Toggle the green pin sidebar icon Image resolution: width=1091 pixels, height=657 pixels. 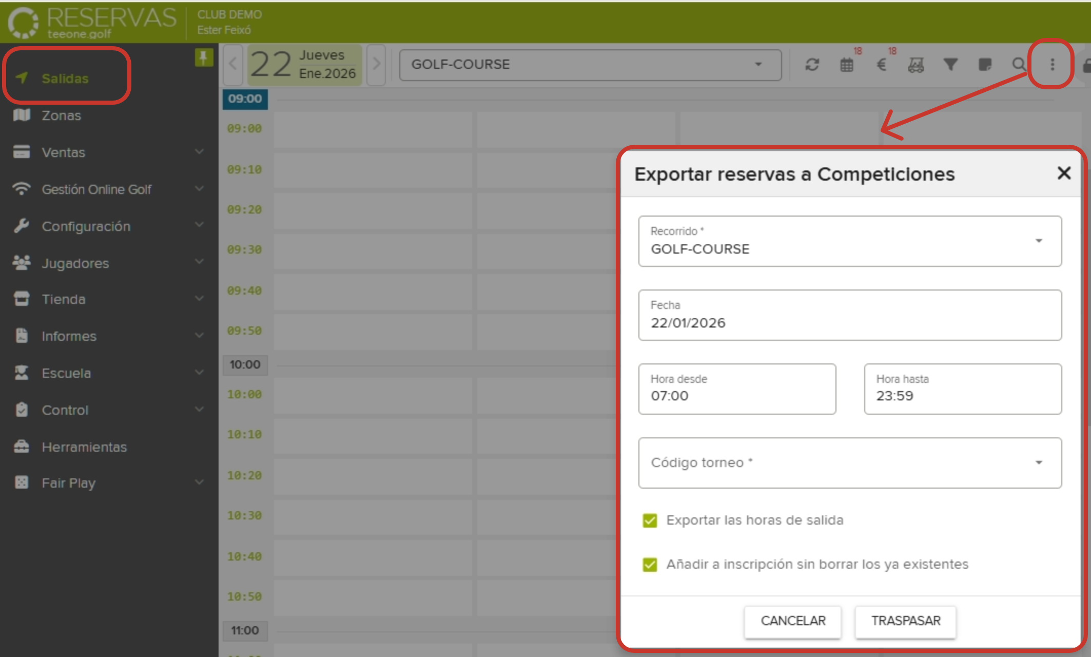tap(204, 57)
